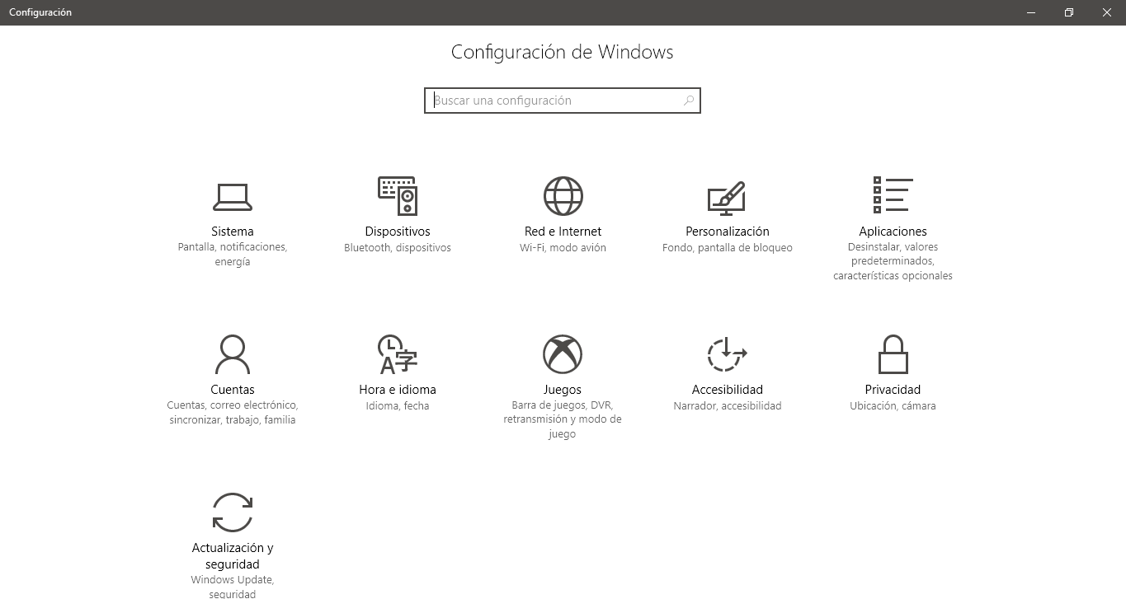The width and height of the screenshot is (1126, 599).
Task: Go to Actualización y seguridad label
Action: point(232,556)
